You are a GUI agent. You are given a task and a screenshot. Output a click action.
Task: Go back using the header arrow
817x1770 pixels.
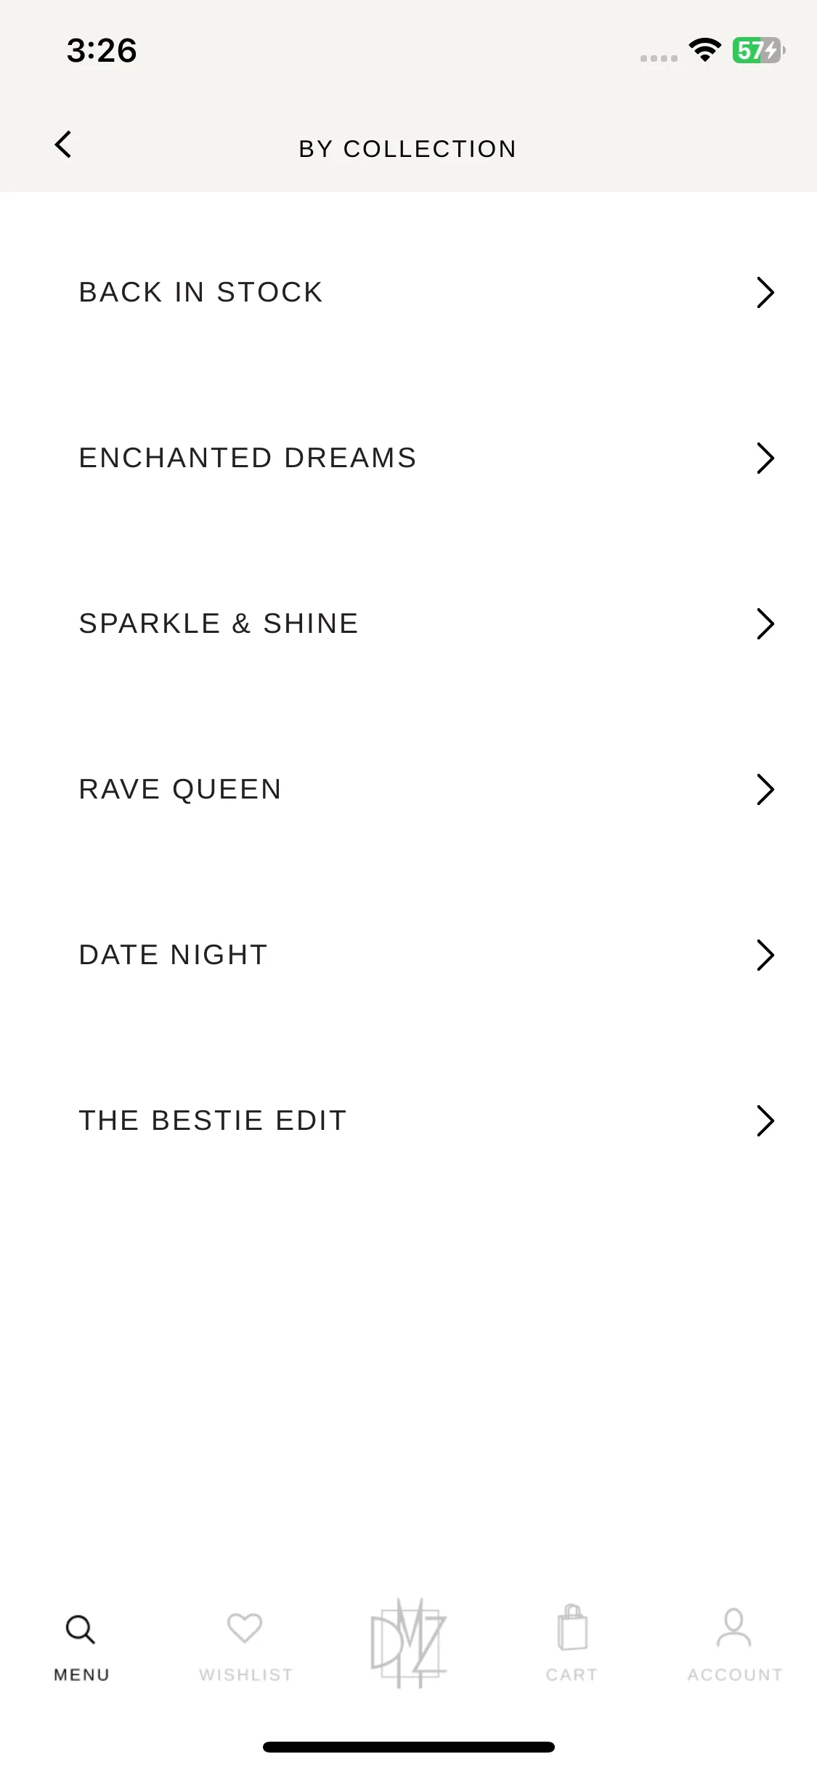[x=63, y=145]
